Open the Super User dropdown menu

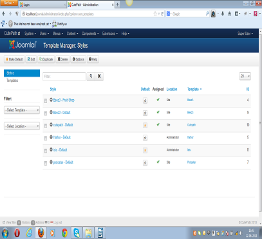(x=245, y=33)
